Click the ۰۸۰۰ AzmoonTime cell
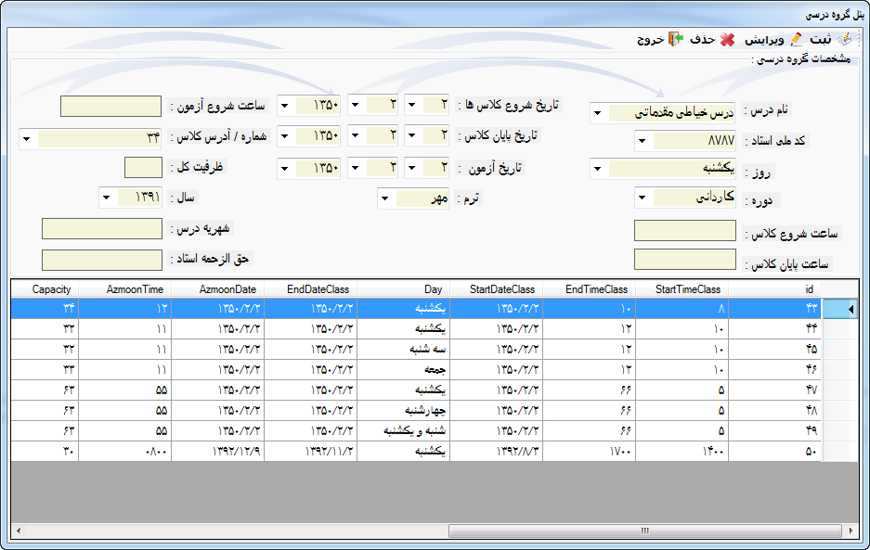 pos(125,452)
